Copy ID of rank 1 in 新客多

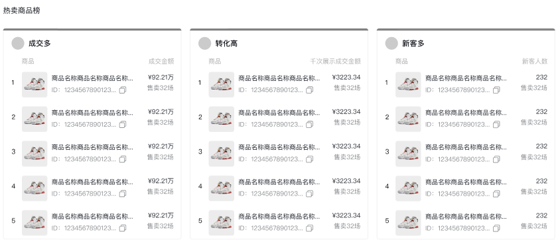[x=496, y=90]
